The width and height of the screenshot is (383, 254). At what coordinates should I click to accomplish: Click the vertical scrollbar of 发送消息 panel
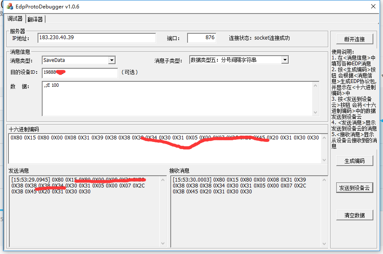(163, 211)
